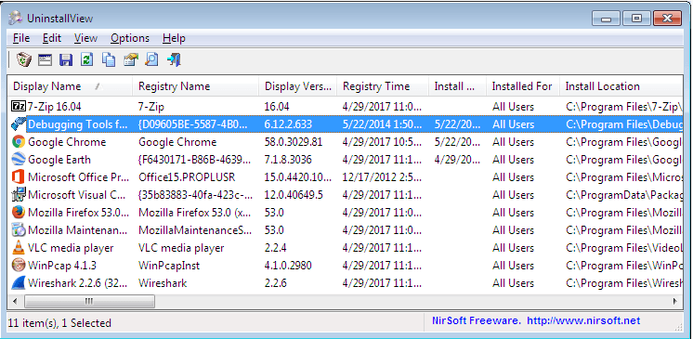The height and width of the screenshot is (339, 693).
Task: Click the horizontal scrollbar right arrow
Action: [x=674, y=302]
